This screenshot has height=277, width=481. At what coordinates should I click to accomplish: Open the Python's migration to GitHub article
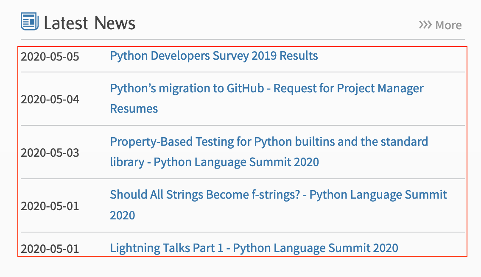pyautogui.click(x=266, y=89)
